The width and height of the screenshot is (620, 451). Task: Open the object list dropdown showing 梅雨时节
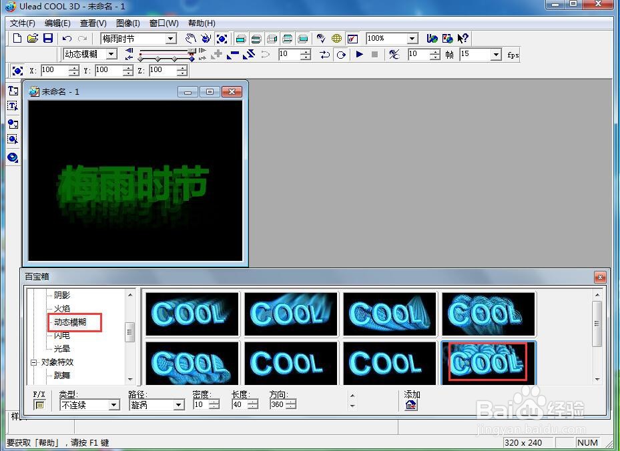click(x=172, y=39)
